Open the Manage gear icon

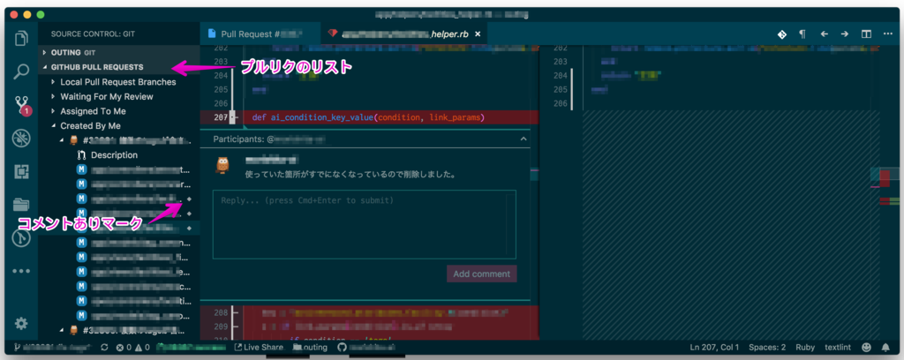tap(21, 324)
